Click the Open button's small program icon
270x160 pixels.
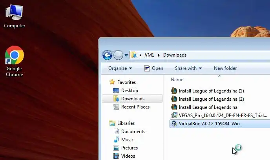(147, 68)
